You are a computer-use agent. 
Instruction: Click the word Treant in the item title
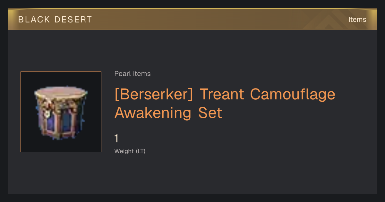point(221,94)
